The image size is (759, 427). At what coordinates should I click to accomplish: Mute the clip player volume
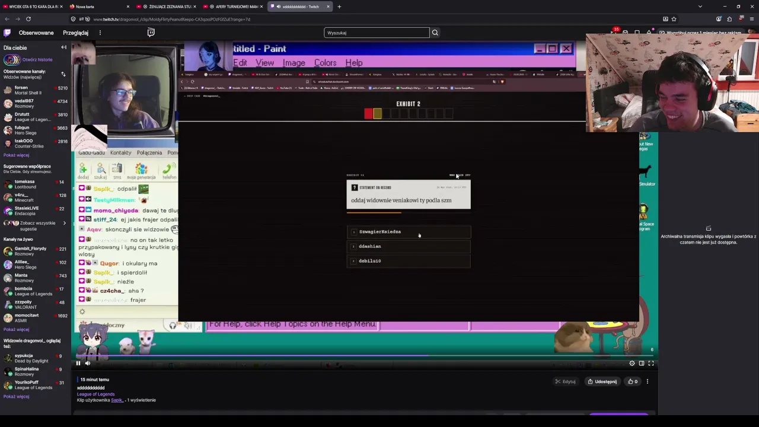click(x=88, y=364)
